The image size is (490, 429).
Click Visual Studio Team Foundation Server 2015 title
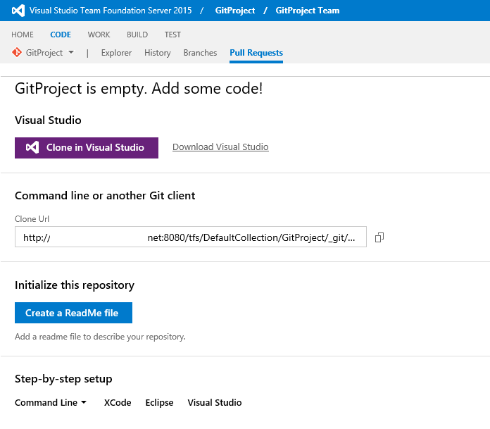[111, 11]
